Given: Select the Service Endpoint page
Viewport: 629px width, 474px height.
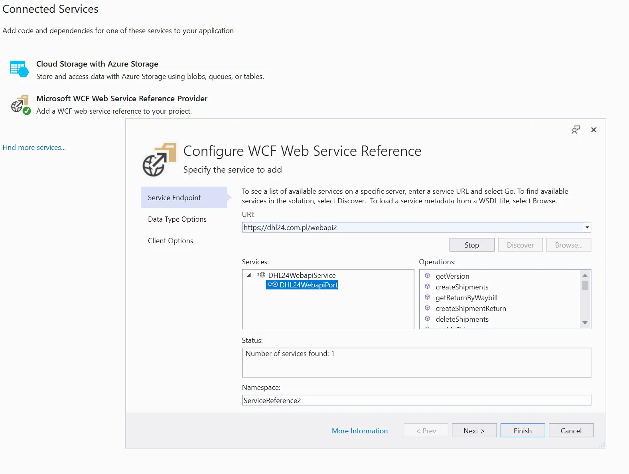Looking at the screenshot, I should [x=174, y=198].
